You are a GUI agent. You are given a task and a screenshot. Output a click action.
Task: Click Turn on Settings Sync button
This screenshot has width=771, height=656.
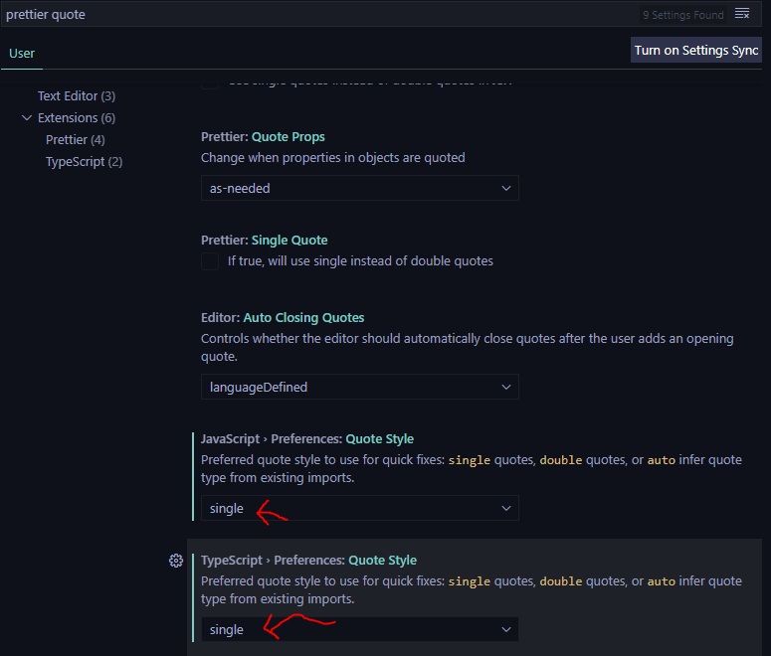pyautogui.click(x=696, y=50)
